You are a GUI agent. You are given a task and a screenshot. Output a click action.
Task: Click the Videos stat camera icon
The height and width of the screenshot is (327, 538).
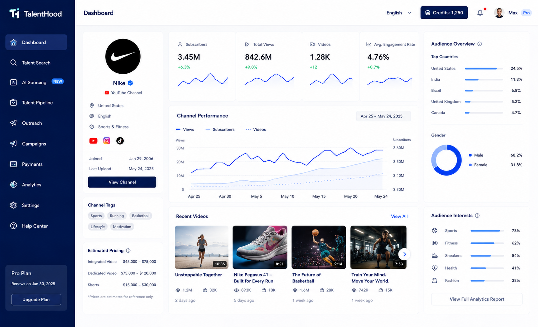(x=312, y=44)
